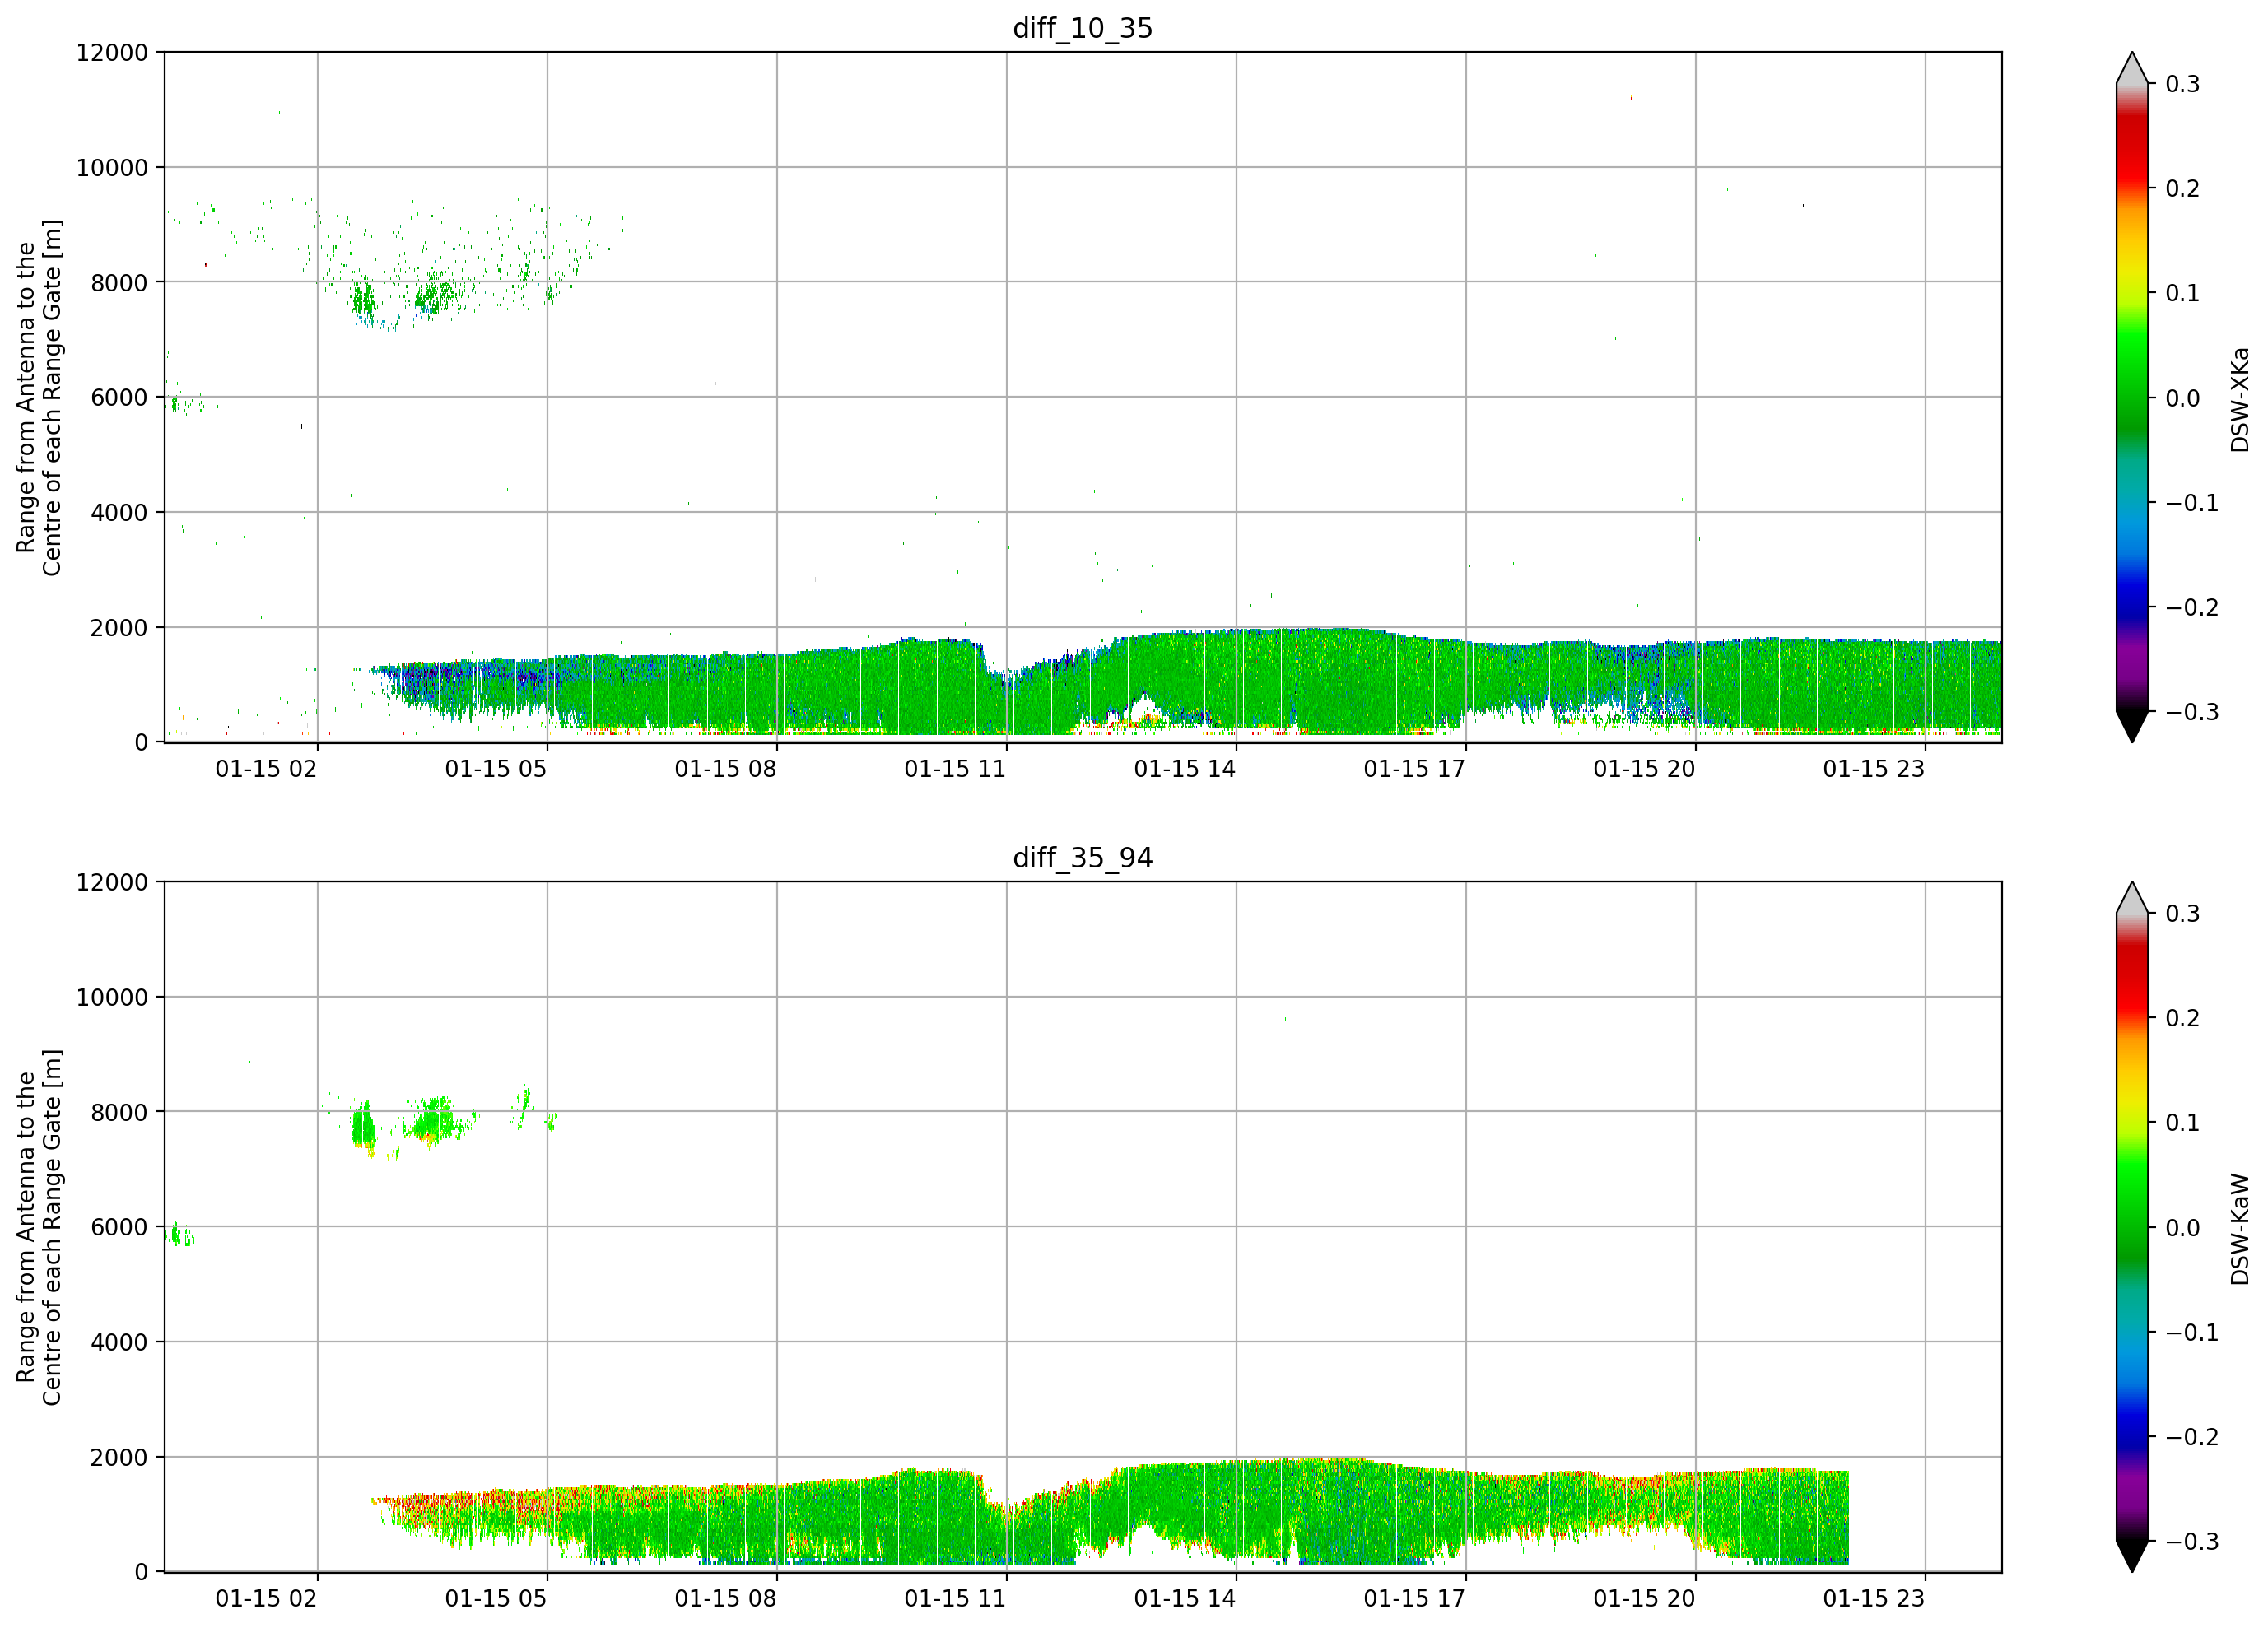Click the DSW-KaW colorbar label
Image resolution: width=2268 pixels, height=1628 pixels.
(2240, 1229)
